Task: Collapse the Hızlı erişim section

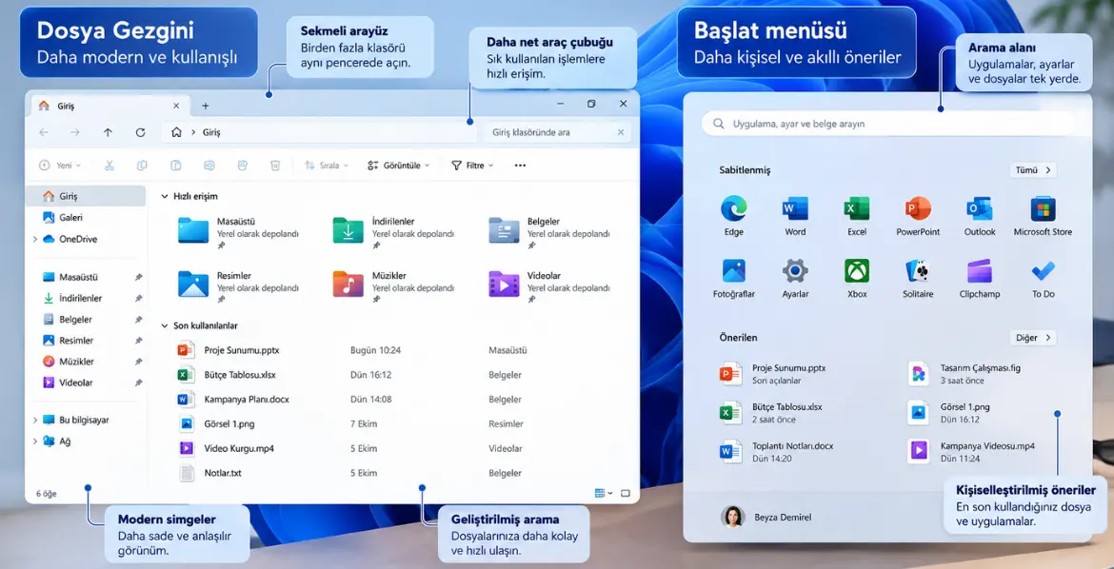Action: tap(165, 196)
